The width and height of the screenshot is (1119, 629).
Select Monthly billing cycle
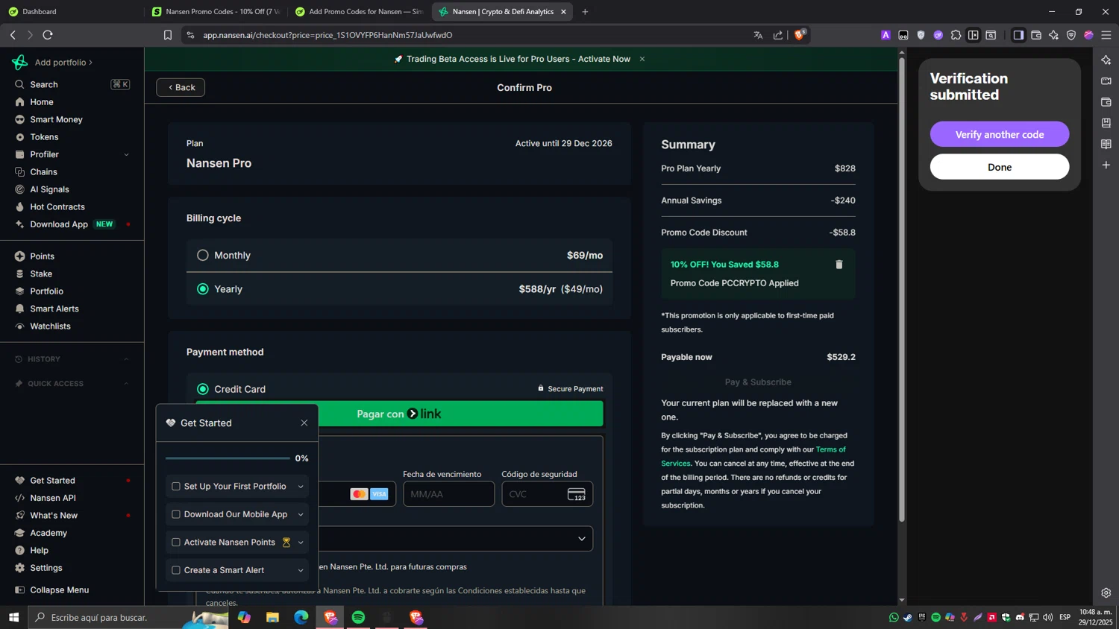click(x=202, y=255)
